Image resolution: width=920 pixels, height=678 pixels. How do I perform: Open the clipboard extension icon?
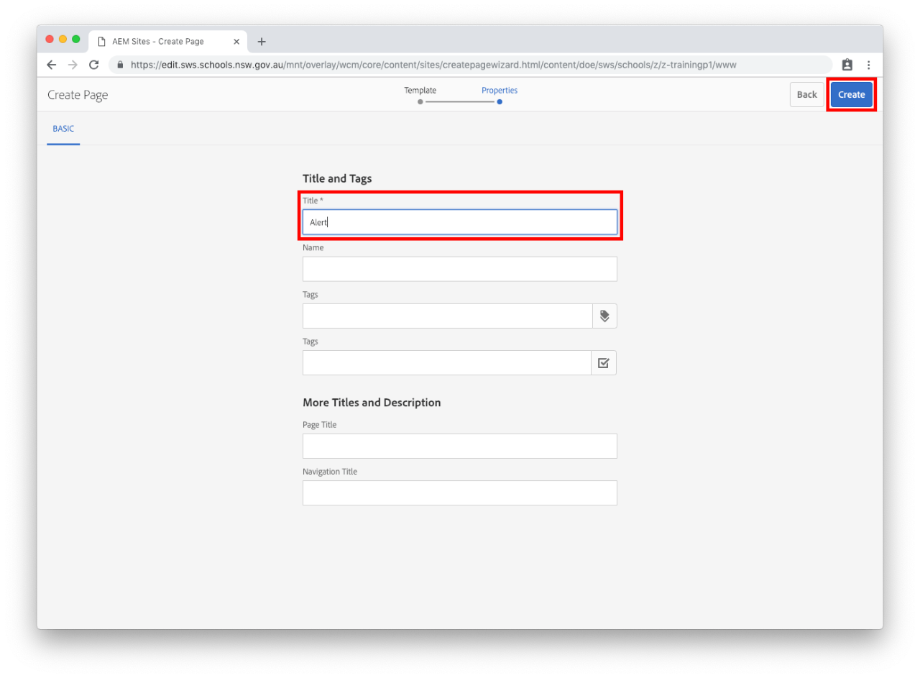coord(847,65)
